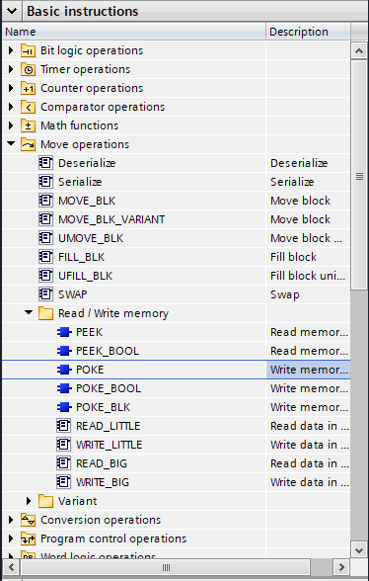
Task: Select the PEEK_BOOL instruction label
Action: tap(108, 351)
